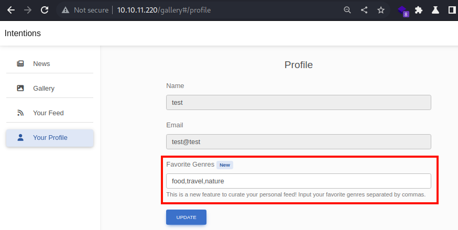Click the share icon in address bar
The width and height of the screenshot is (458, 230).
[x=364, y=10]
